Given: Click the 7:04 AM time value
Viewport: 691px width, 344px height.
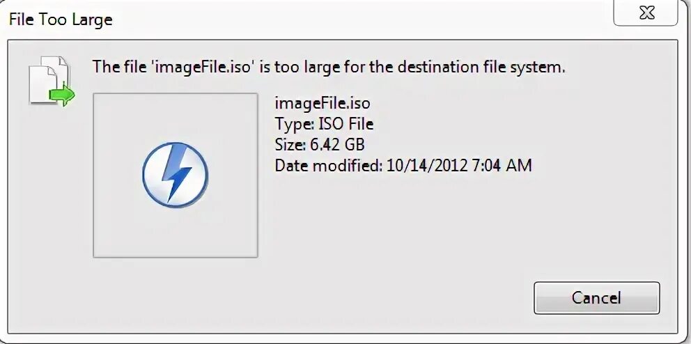Looking at the screenshot, I should (x=501, y=166).
